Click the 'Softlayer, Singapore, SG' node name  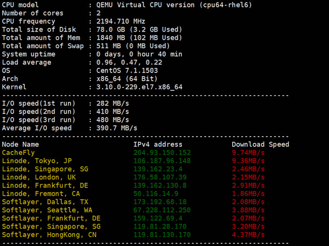(x=51, y=226)
